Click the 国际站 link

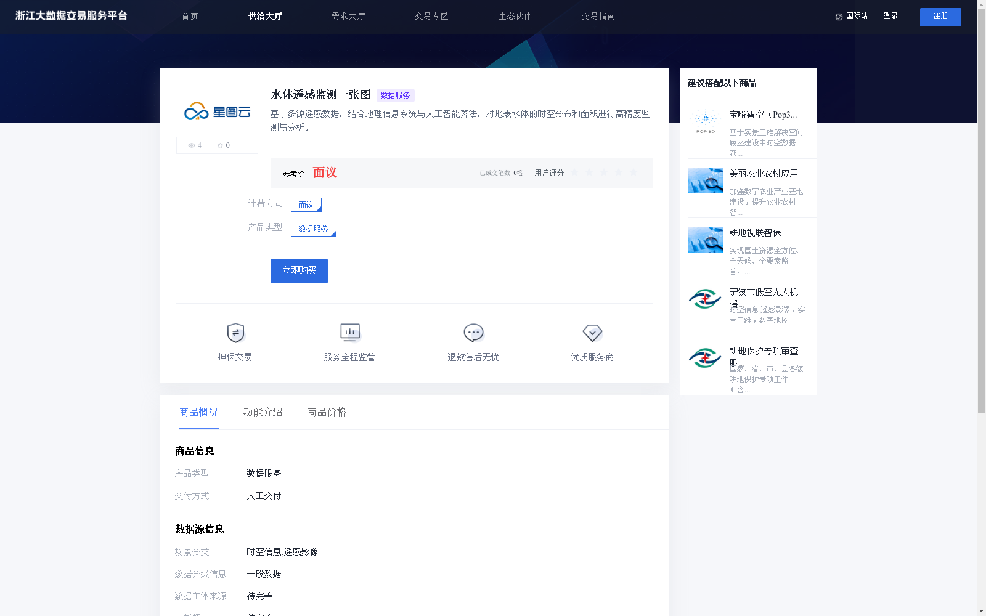[x=857, y=17]
